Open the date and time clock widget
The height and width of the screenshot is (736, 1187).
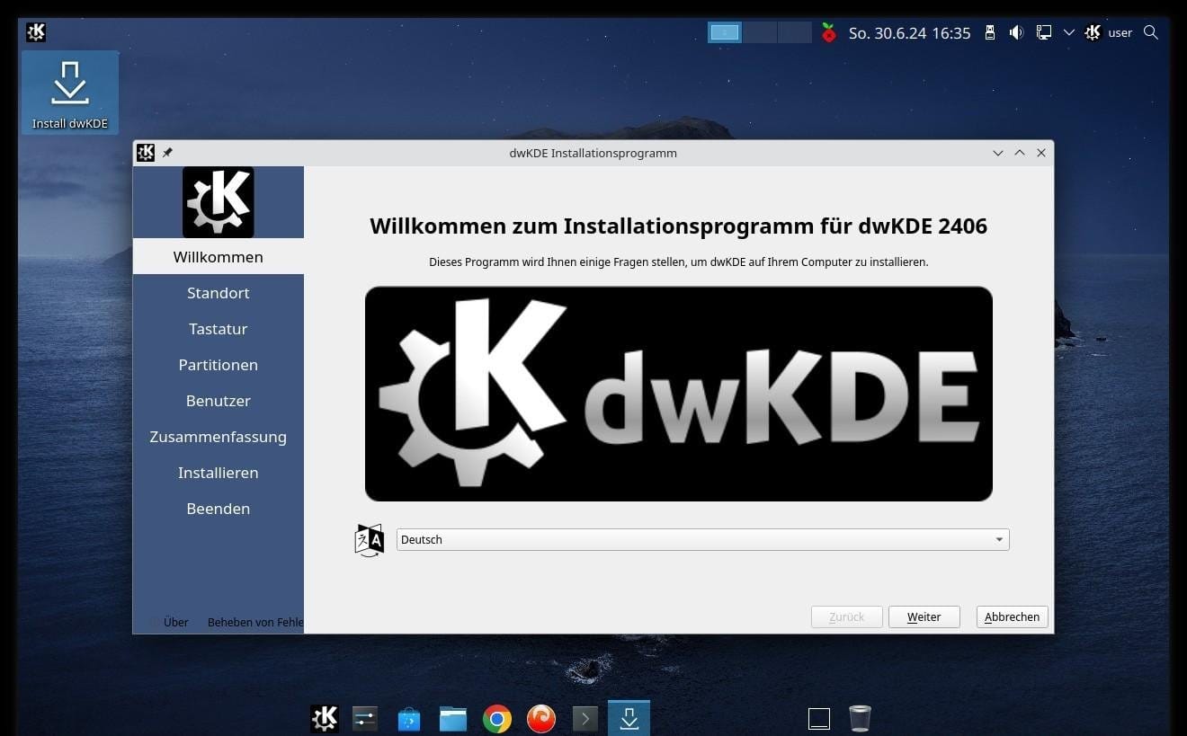click(910, 33)
